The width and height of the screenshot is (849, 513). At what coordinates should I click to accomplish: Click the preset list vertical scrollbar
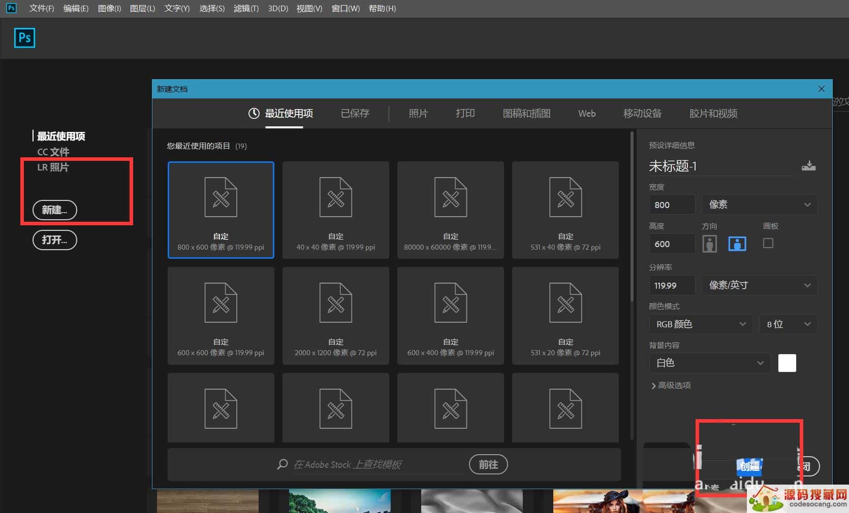click(x=632, y=217)
